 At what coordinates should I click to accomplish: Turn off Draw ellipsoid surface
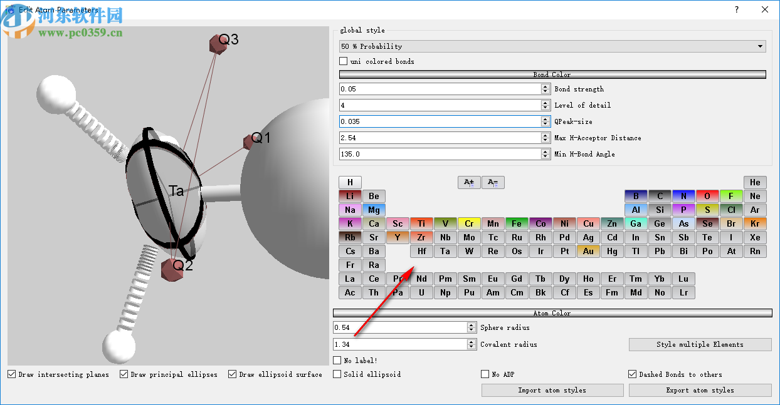pos(233,374)
